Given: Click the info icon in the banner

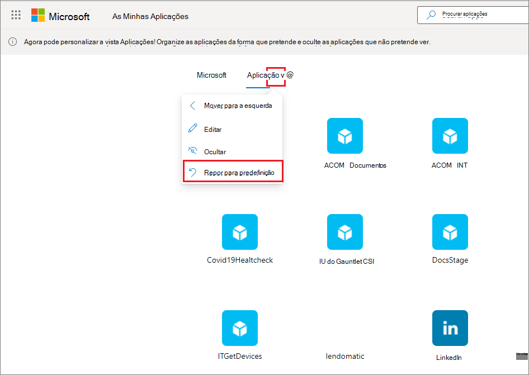Looking at the screenshot, I should click(12, 42).
